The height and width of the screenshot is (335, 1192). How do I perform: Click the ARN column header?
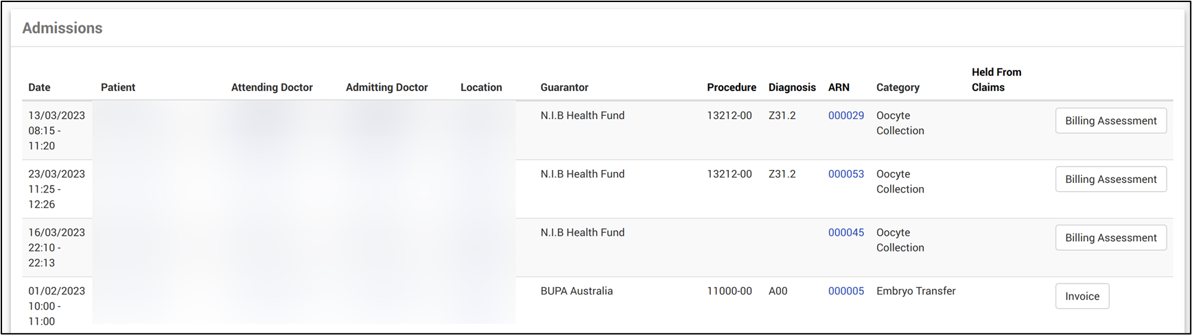coord(839,88)
